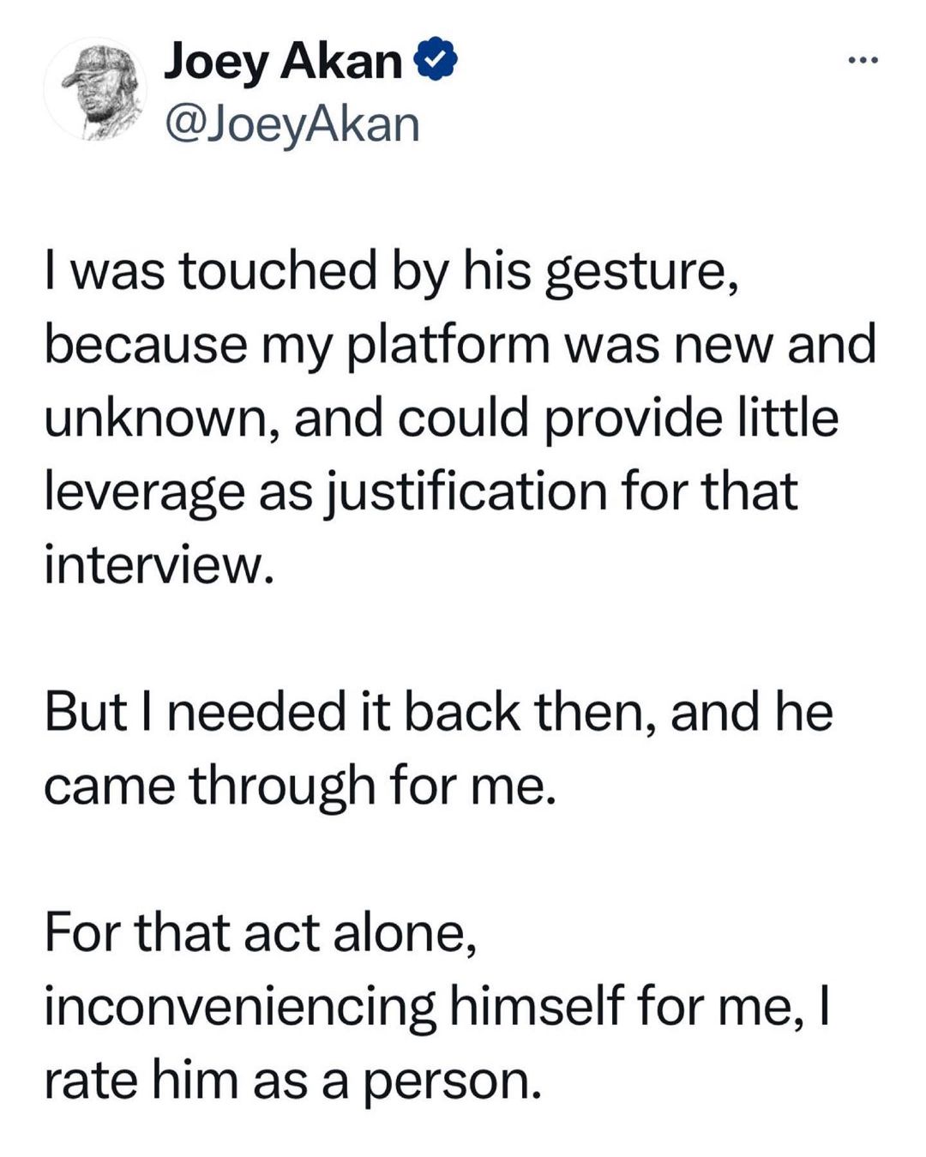Click the line starting "unknown, and could"
The width and height of the screenshot is (926, 1157).
(441, 419)
